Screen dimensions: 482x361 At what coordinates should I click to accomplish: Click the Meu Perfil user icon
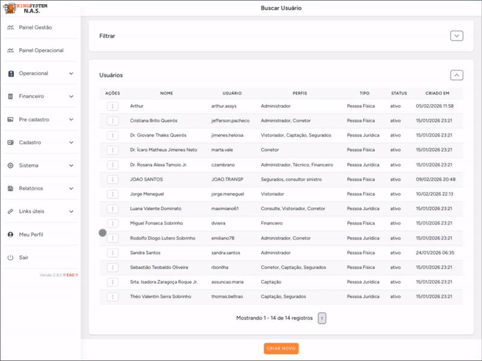(10, 234)
